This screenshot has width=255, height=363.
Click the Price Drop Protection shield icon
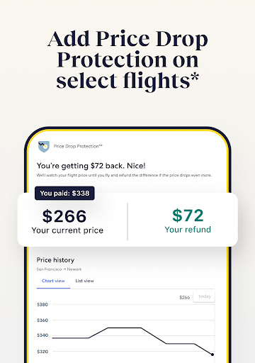[44, 147]
